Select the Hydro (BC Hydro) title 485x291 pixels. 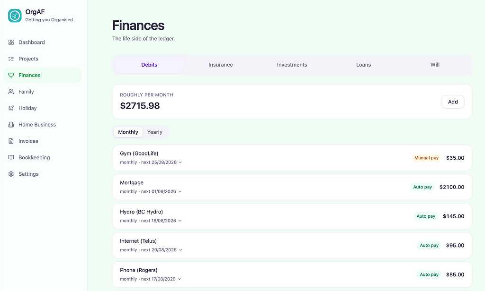point(141,212)
